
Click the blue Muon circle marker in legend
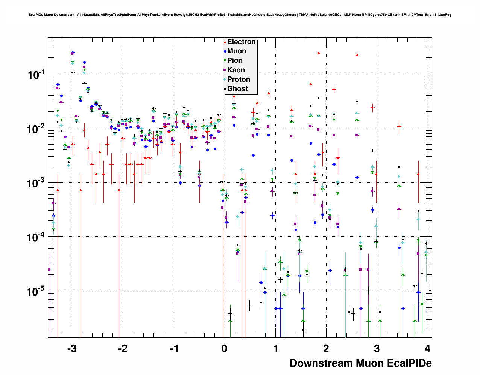coord(225,51)
